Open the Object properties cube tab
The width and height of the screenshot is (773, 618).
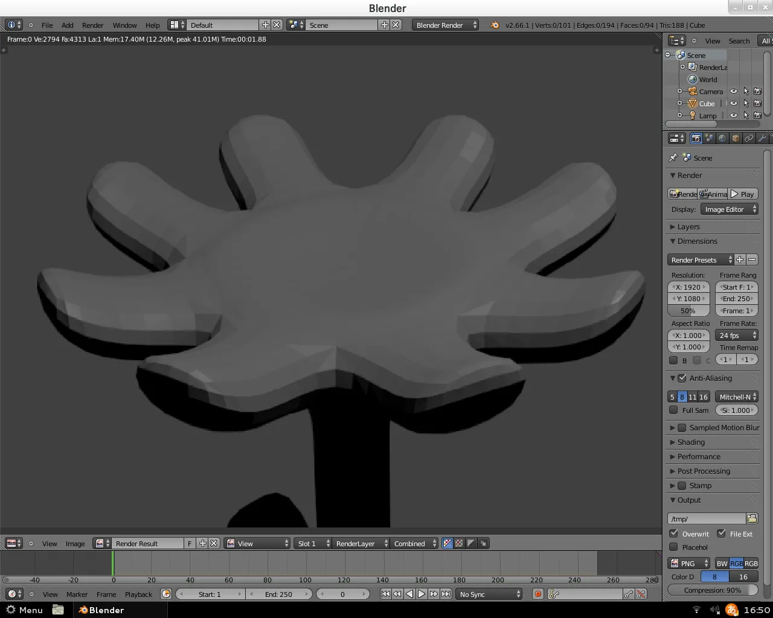[x=736, y=138]
